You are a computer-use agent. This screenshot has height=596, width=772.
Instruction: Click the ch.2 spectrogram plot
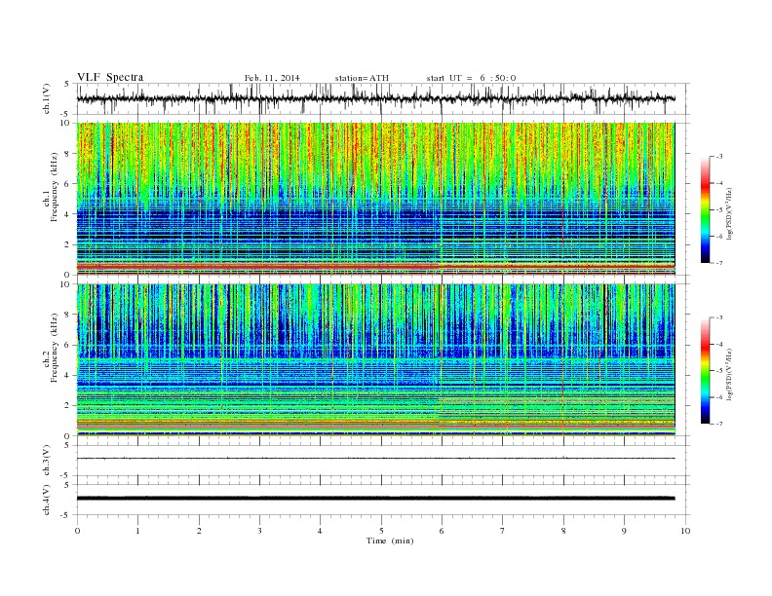tap(375, 360)
